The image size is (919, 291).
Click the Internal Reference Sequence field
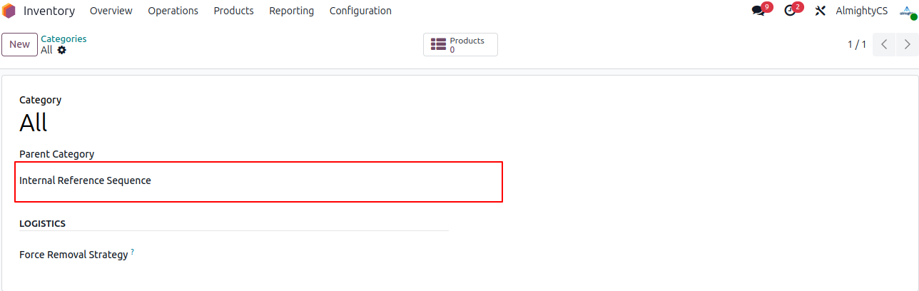click(x=321, y=181)
